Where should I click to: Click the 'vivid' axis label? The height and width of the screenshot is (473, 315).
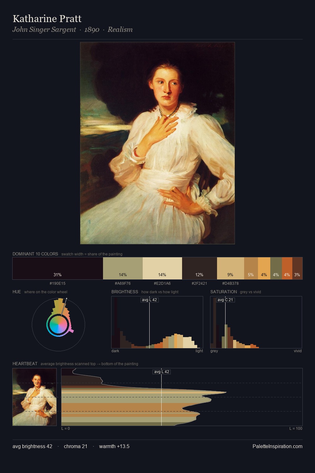[298, 351]
